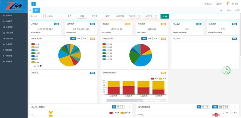This screenshot has height=118, width=241.
Task: Click the 收费管理 yen icon
Action: [4, 50]
